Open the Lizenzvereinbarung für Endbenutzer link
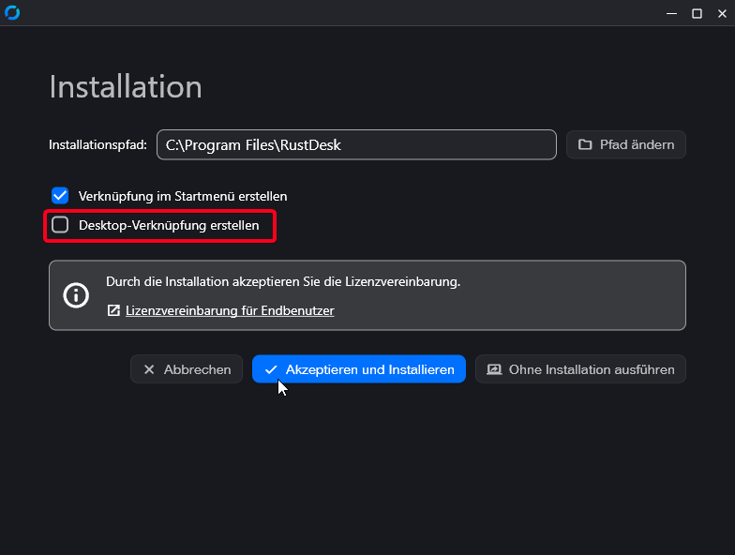735x555 pixels. (x=230, y=310)
